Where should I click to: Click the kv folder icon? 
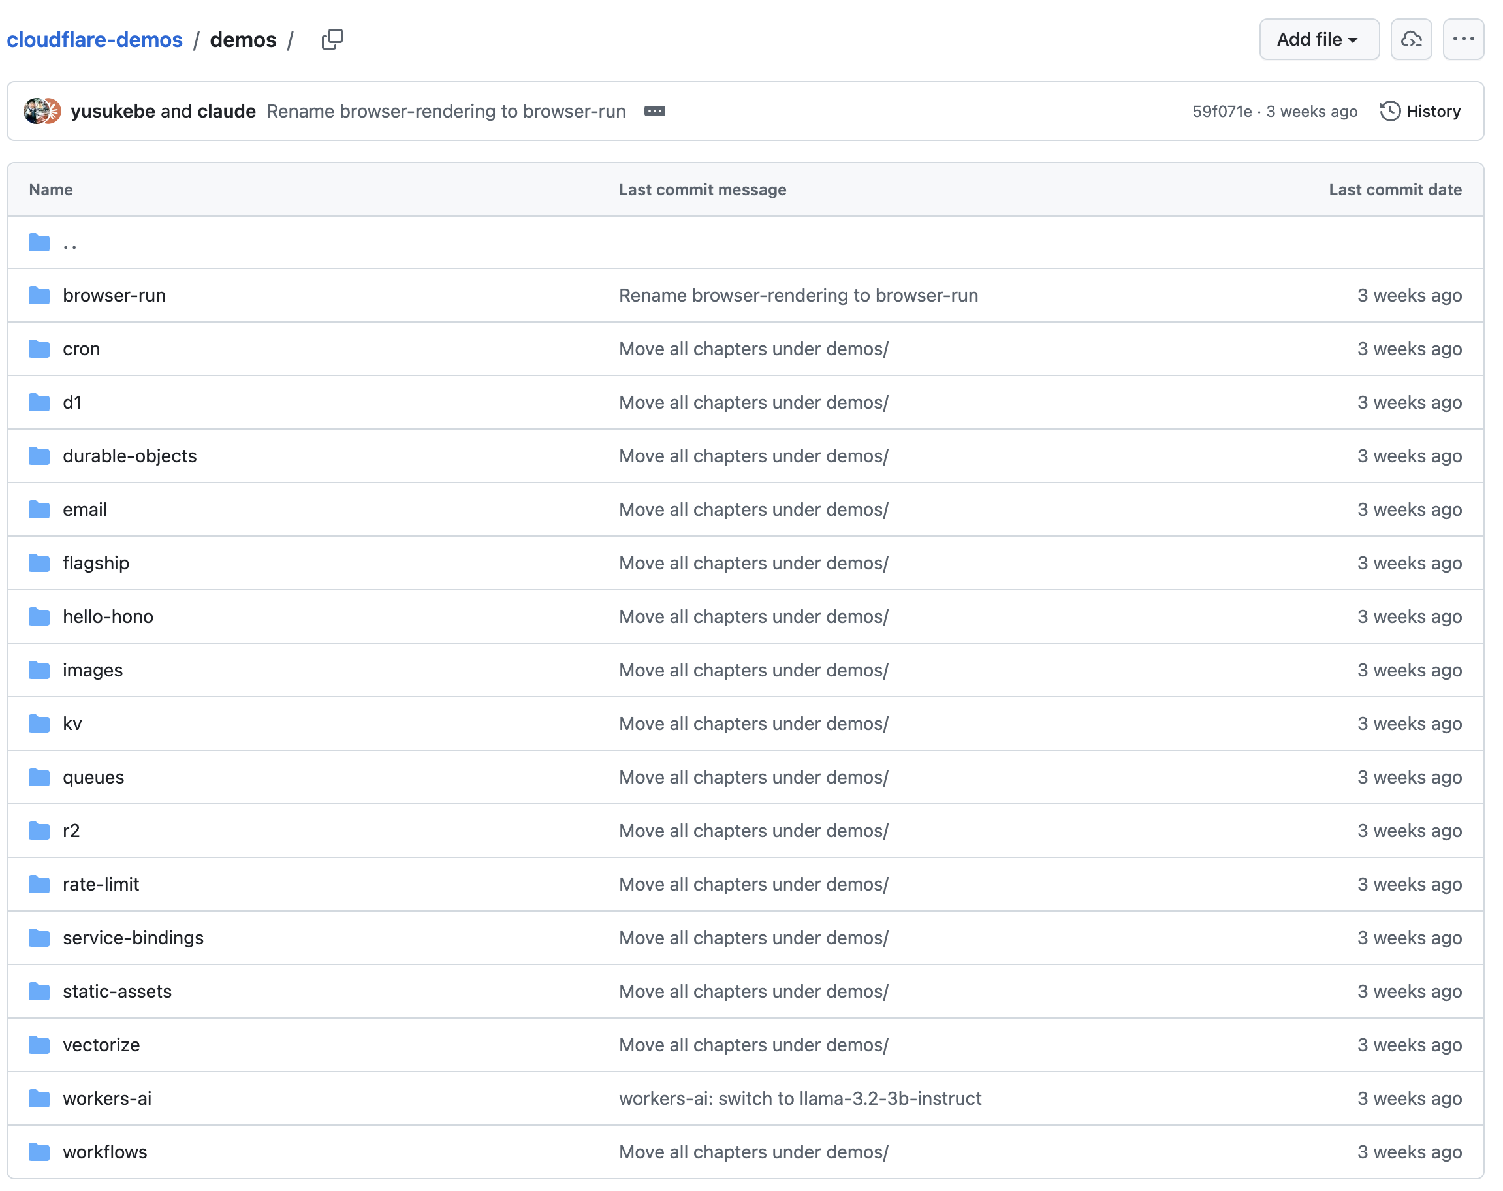(x=39, y=723)
